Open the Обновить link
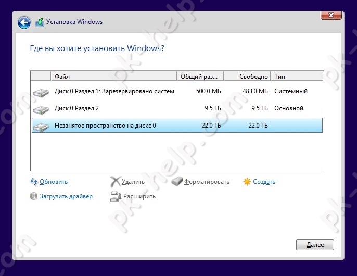This screenshot has height=276, width=357. coord(54,182)
